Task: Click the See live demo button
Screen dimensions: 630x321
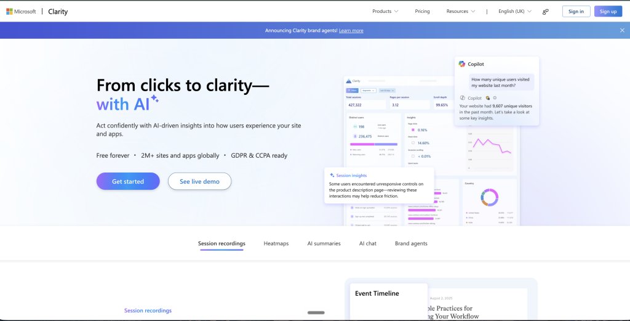Action: [x=200, y=181]
